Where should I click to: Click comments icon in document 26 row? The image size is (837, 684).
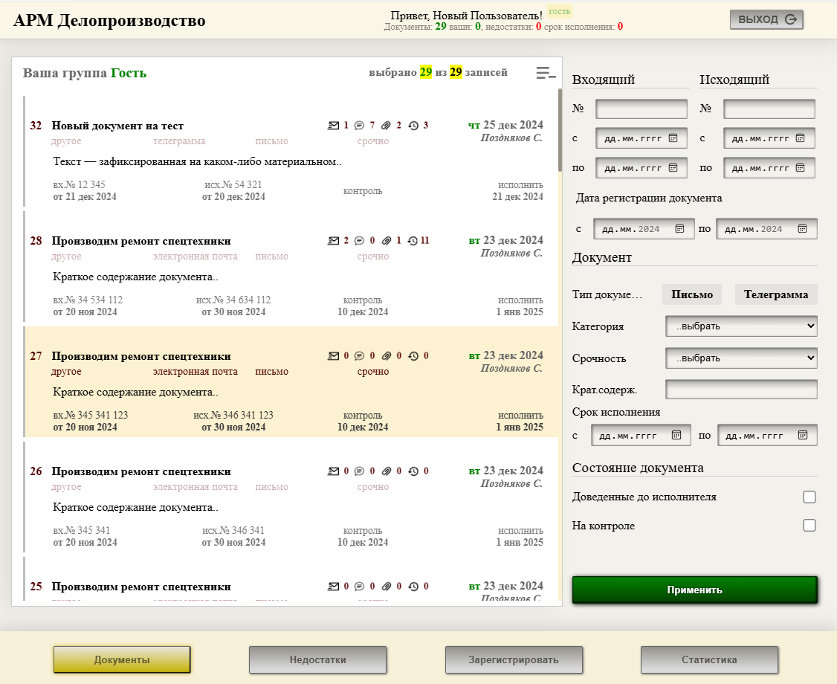tap(359, 471)
